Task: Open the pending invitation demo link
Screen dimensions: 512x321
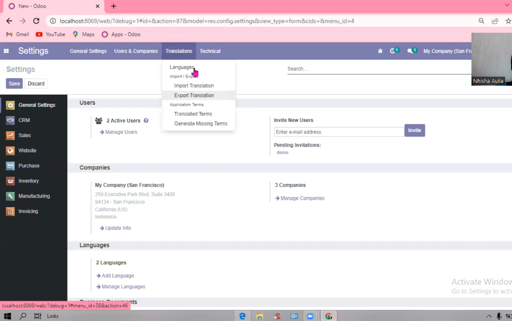Action: coord(282,153)
